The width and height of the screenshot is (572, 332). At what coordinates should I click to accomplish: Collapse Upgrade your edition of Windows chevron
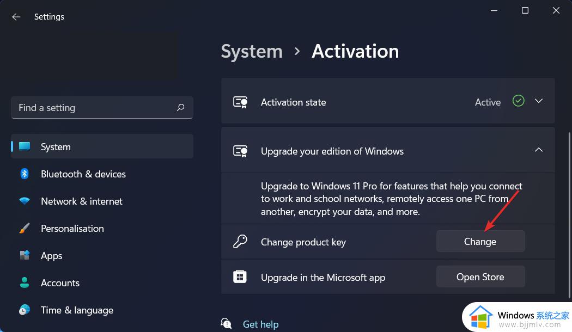point(539,150)
